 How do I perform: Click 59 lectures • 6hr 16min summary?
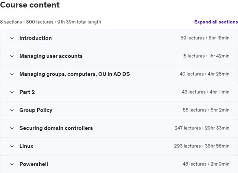click(205, 38)
